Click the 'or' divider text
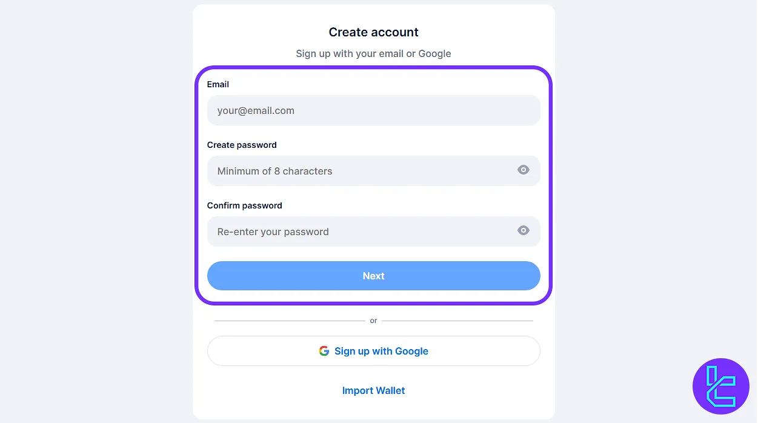The height and width of the screenshot is (423, 758). click(373, 321)
